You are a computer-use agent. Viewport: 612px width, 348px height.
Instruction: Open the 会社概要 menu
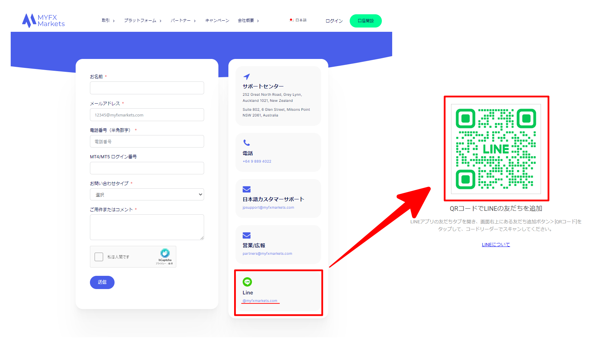coord(246,20)
